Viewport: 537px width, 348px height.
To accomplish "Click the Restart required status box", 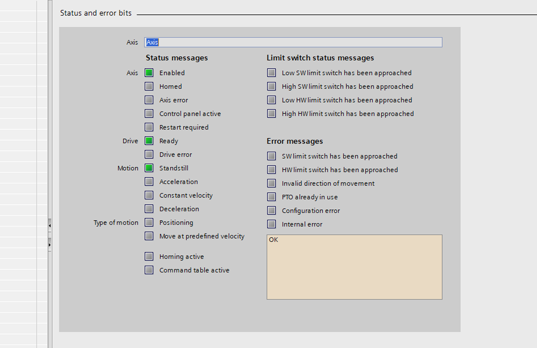I will pyautogui.click(x=149, y=127).
